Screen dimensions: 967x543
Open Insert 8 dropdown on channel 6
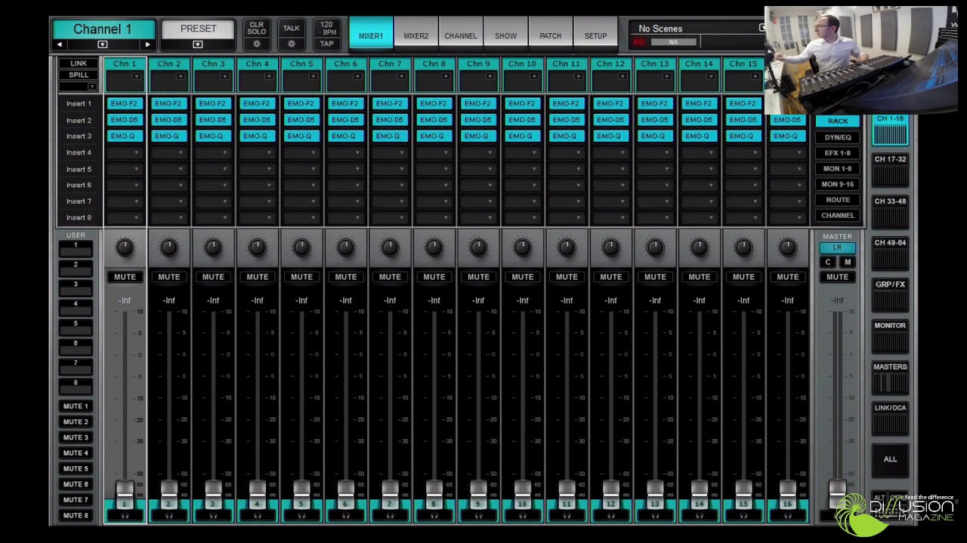(346, 217)
